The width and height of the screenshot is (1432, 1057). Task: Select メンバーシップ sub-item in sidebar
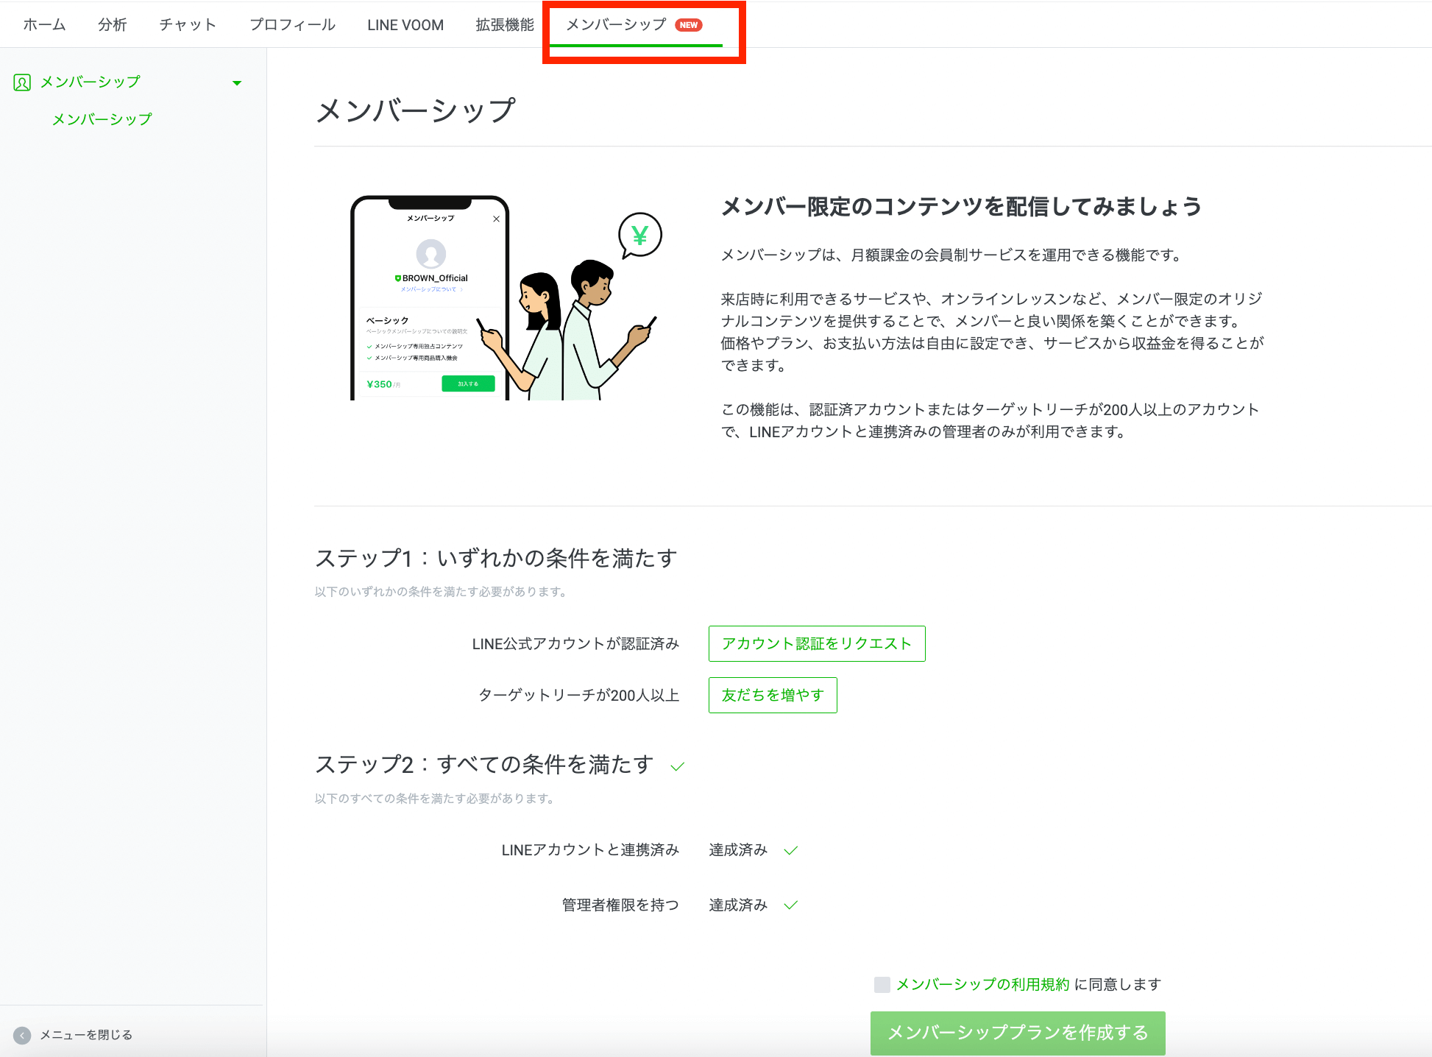point(102,119)
